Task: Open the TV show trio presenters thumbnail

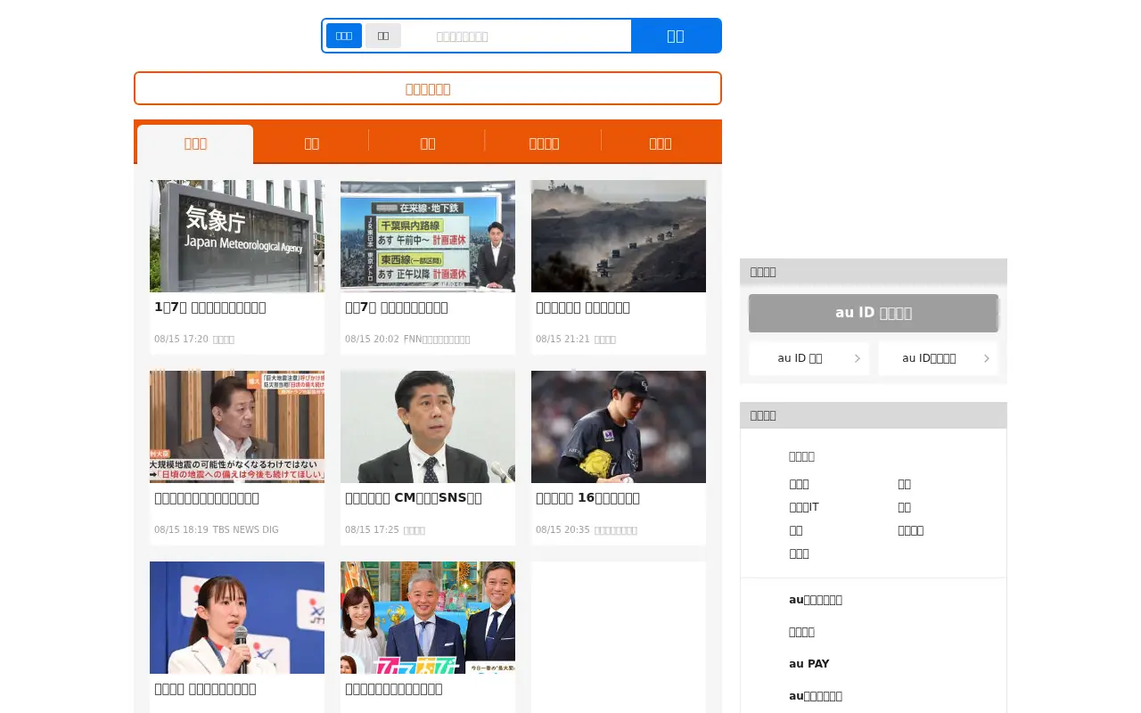Action: point(428,618)
